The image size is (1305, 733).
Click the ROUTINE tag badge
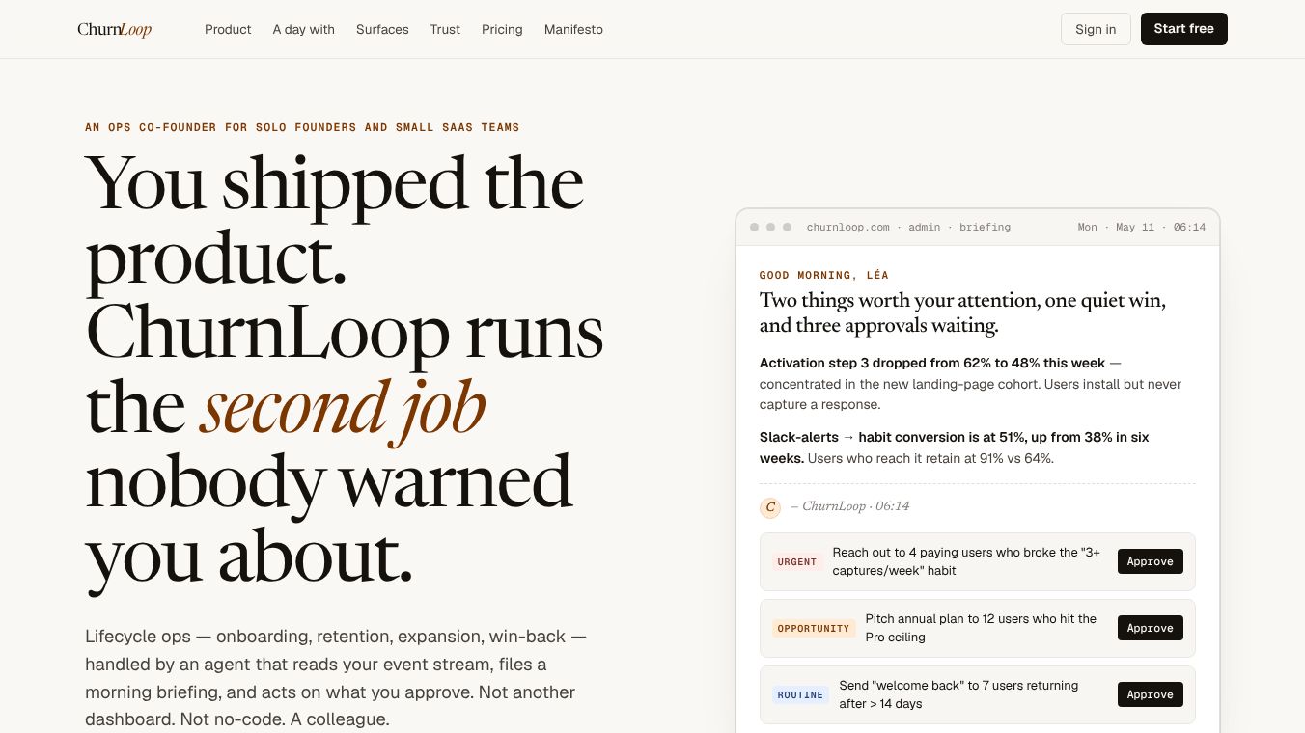click(800, 695)
